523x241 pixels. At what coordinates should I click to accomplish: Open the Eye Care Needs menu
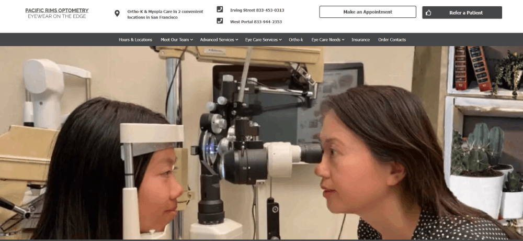coord(326,40)
